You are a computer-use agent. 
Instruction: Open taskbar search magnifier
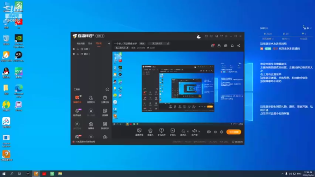point(12,174)
